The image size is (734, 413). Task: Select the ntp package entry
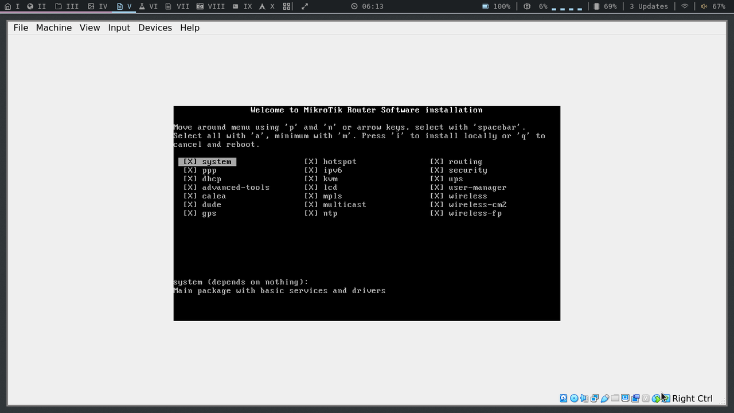(x=321, y=213)
